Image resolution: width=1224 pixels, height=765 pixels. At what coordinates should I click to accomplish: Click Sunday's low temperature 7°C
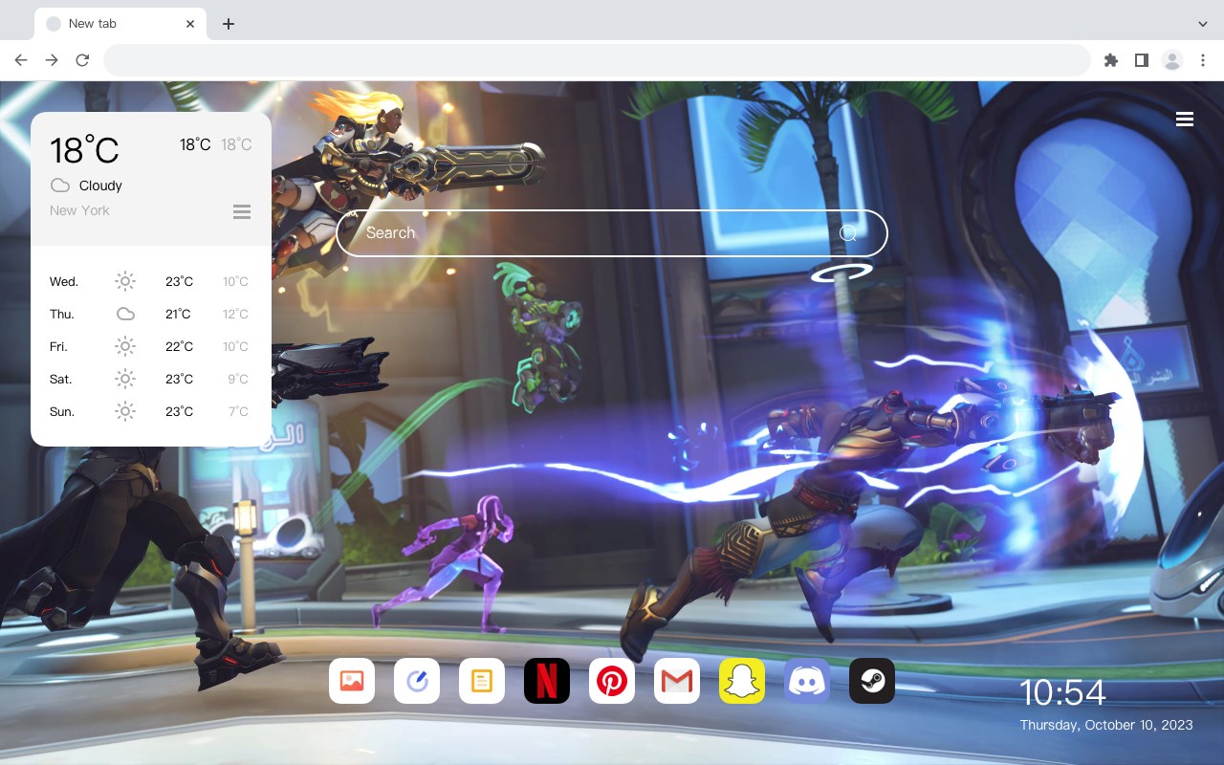click(x=238, y=411)
